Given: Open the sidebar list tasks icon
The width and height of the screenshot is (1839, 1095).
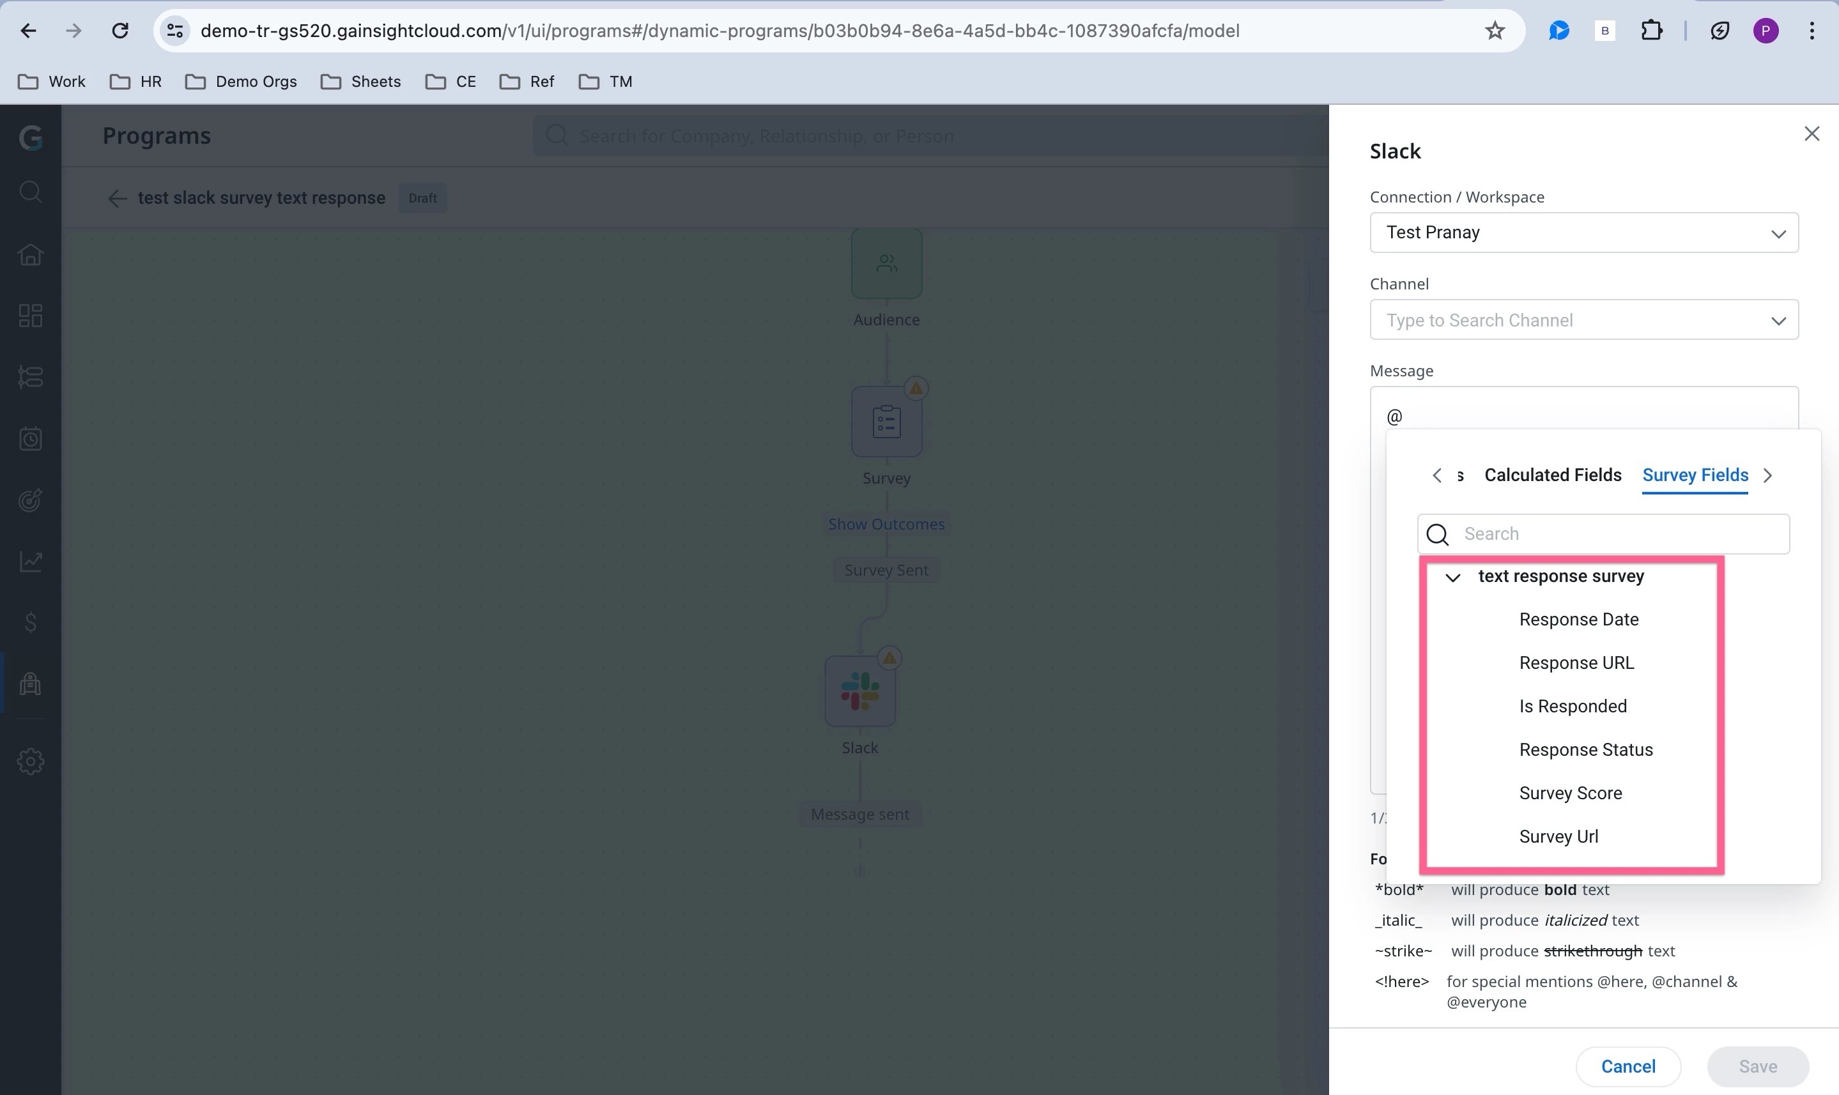Looking at the screenshot, I should click(x=30, y=377).
